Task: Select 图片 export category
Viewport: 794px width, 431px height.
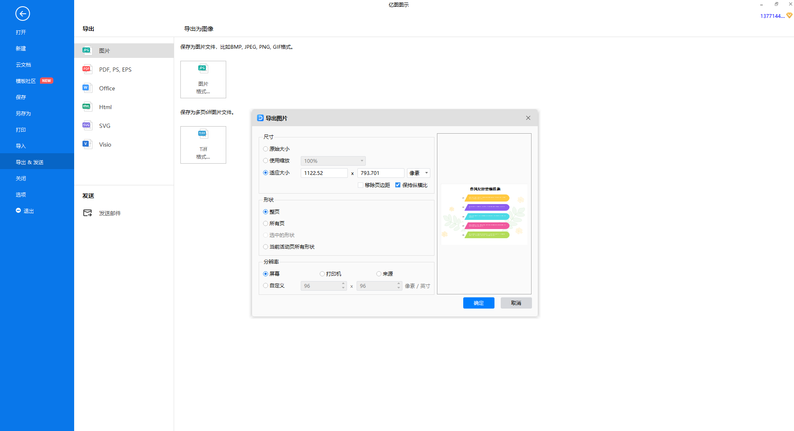Action: point(124,50)
